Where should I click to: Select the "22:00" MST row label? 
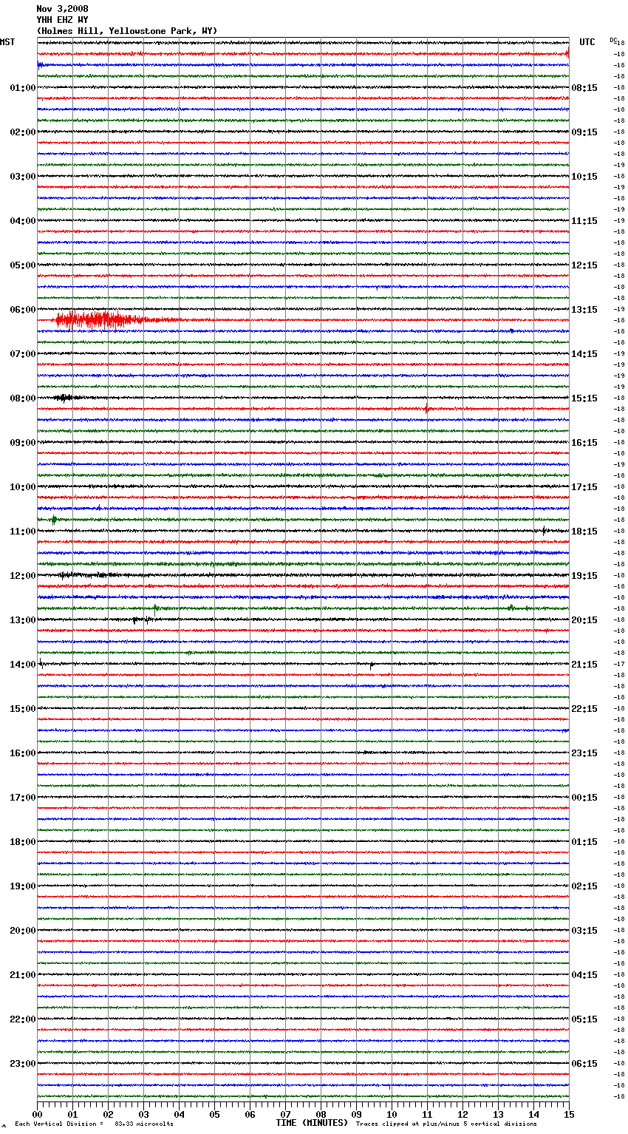tap(23, 1019)
